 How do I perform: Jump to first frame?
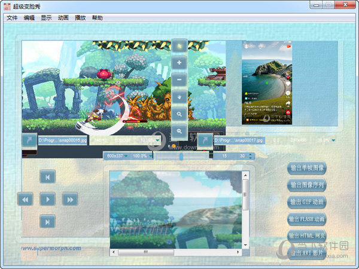tap(48, 177)
